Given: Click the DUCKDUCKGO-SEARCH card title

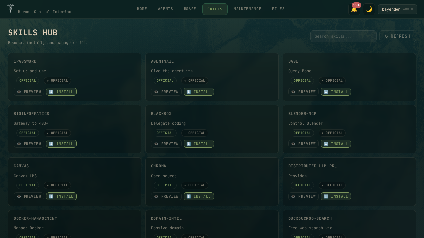Looking at the screenshot, I should (x=310, y=218).
